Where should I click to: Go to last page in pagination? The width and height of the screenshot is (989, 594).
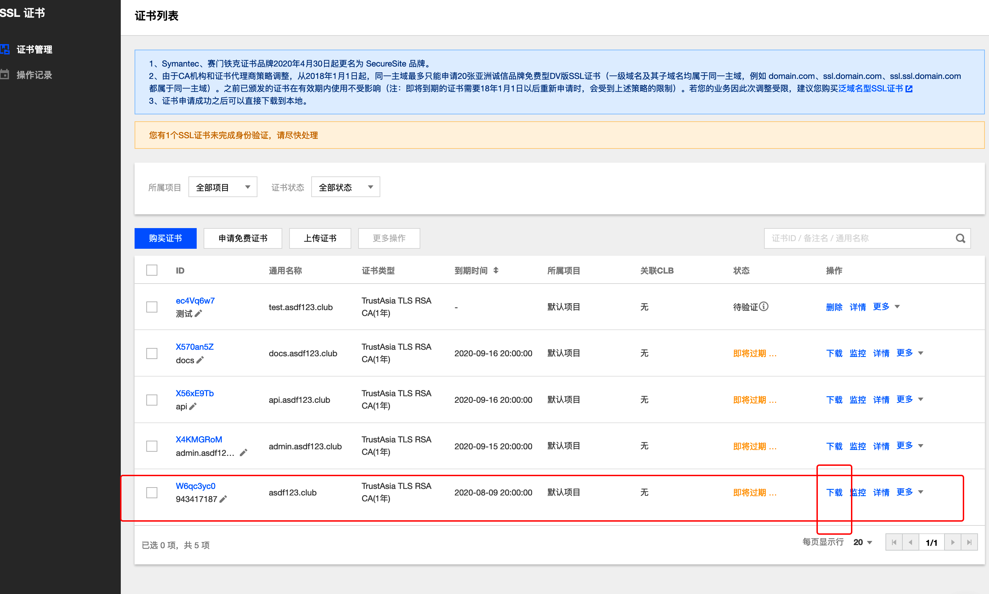click(x=969, y=542)
